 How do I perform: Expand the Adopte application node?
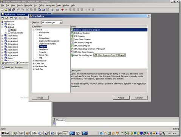tap(2, 24)
